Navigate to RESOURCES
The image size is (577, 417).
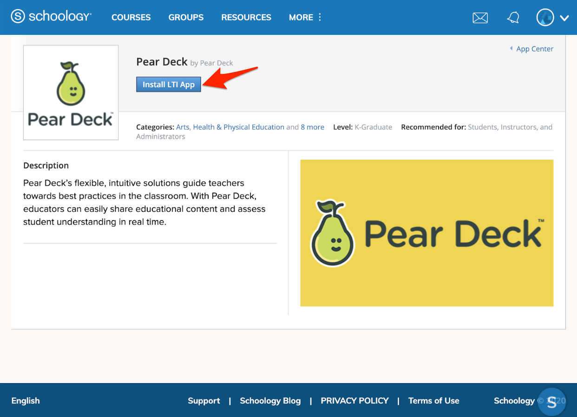(x=246, y=17)
